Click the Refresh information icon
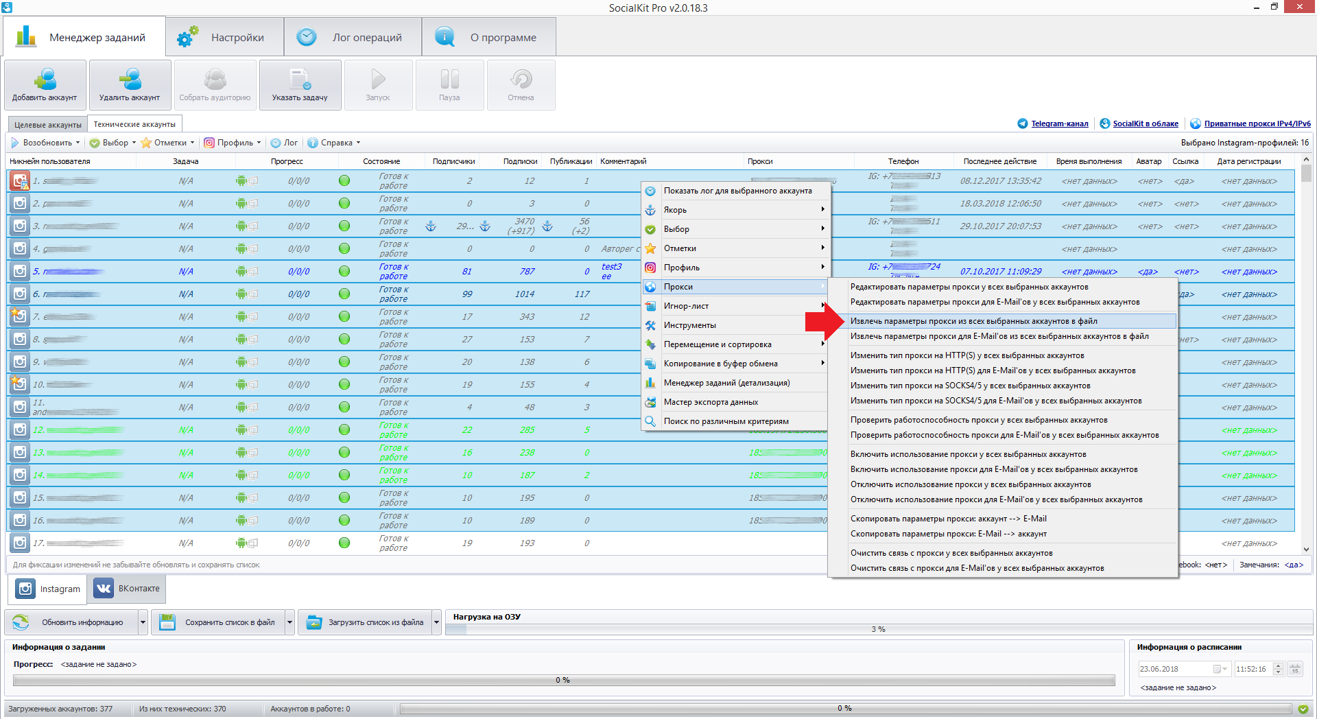The width and height of the screenshot is (1317, 719). (x=21, y=622)
